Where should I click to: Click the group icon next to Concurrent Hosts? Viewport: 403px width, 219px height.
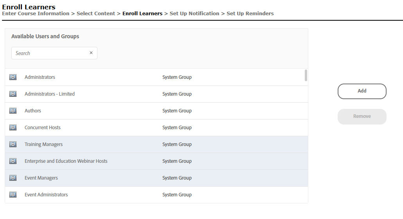[x=13, y=128]
